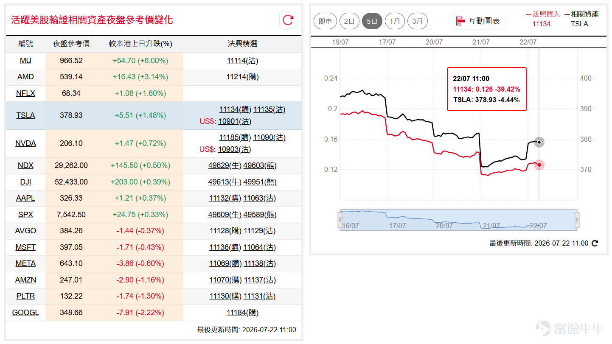Viewport: 612px width, 344px height.
Task: Click the black TSLA marker on chart line
Action: (539, 142)
